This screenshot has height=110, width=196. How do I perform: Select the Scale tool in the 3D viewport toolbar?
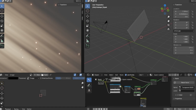(x=87, y=26)
